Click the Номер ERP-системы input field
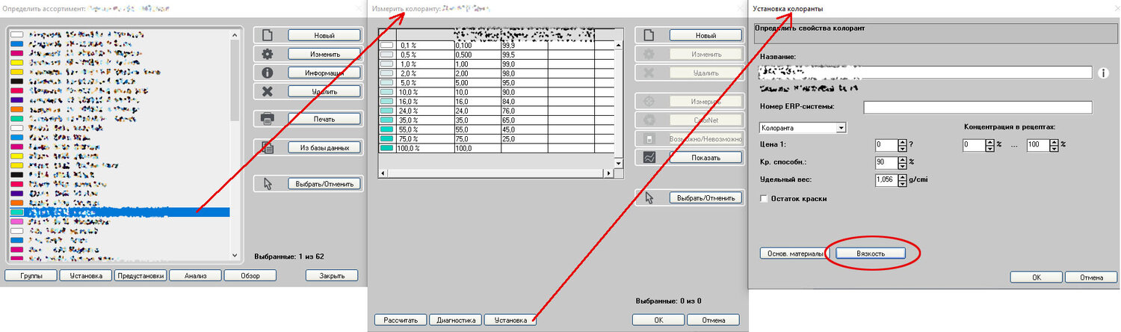Screen dimensions: 1121x332 tap(978, 108)
